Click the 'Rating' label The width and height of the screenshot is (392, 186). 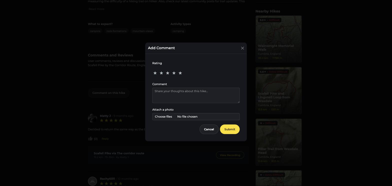157,63
